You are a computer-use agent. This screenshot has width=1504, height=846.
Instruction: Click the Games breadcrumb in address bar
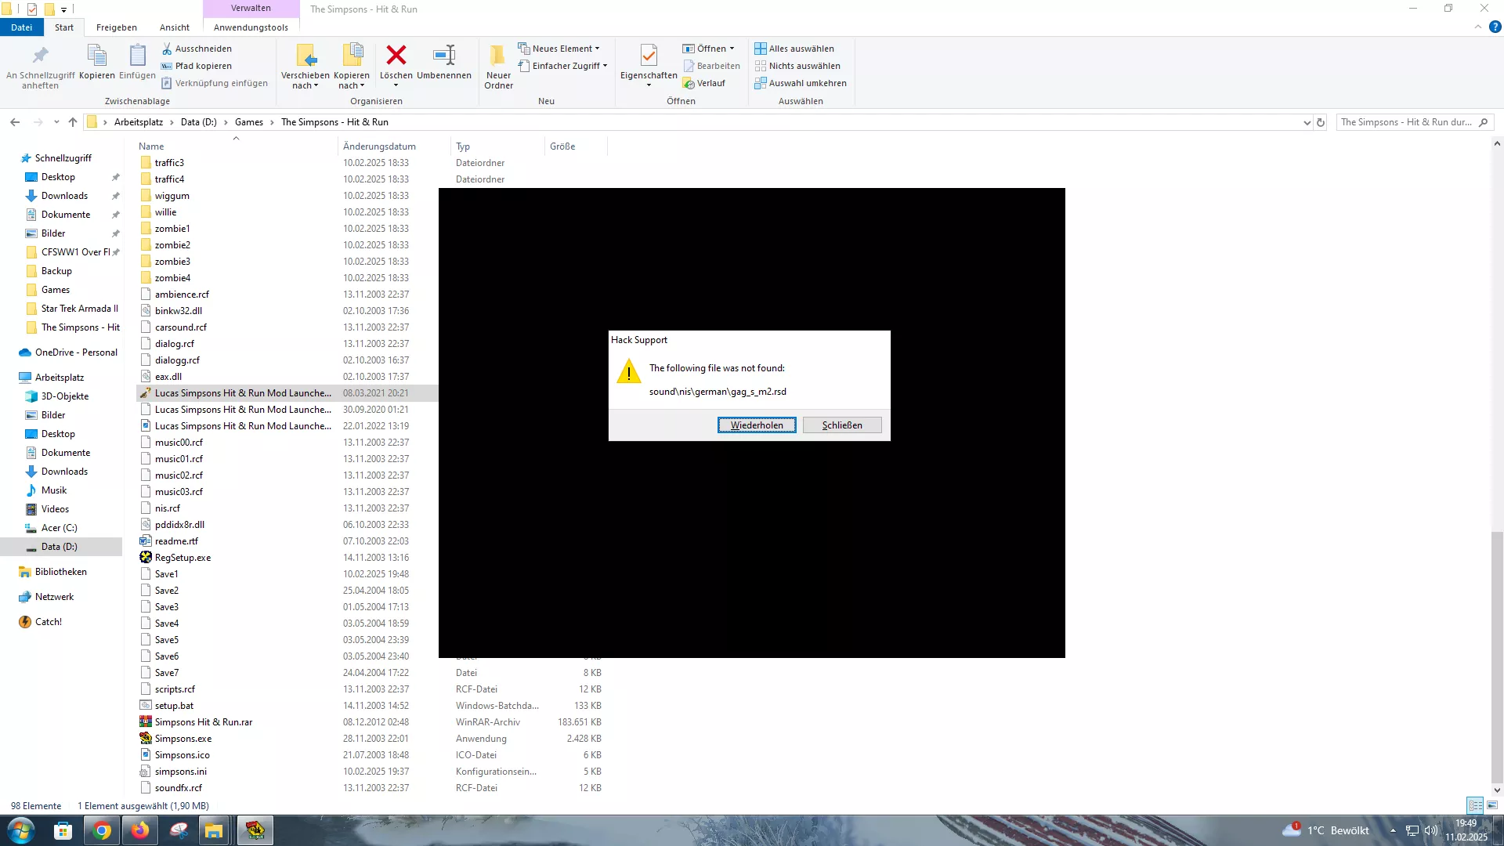tap(249, 122)
